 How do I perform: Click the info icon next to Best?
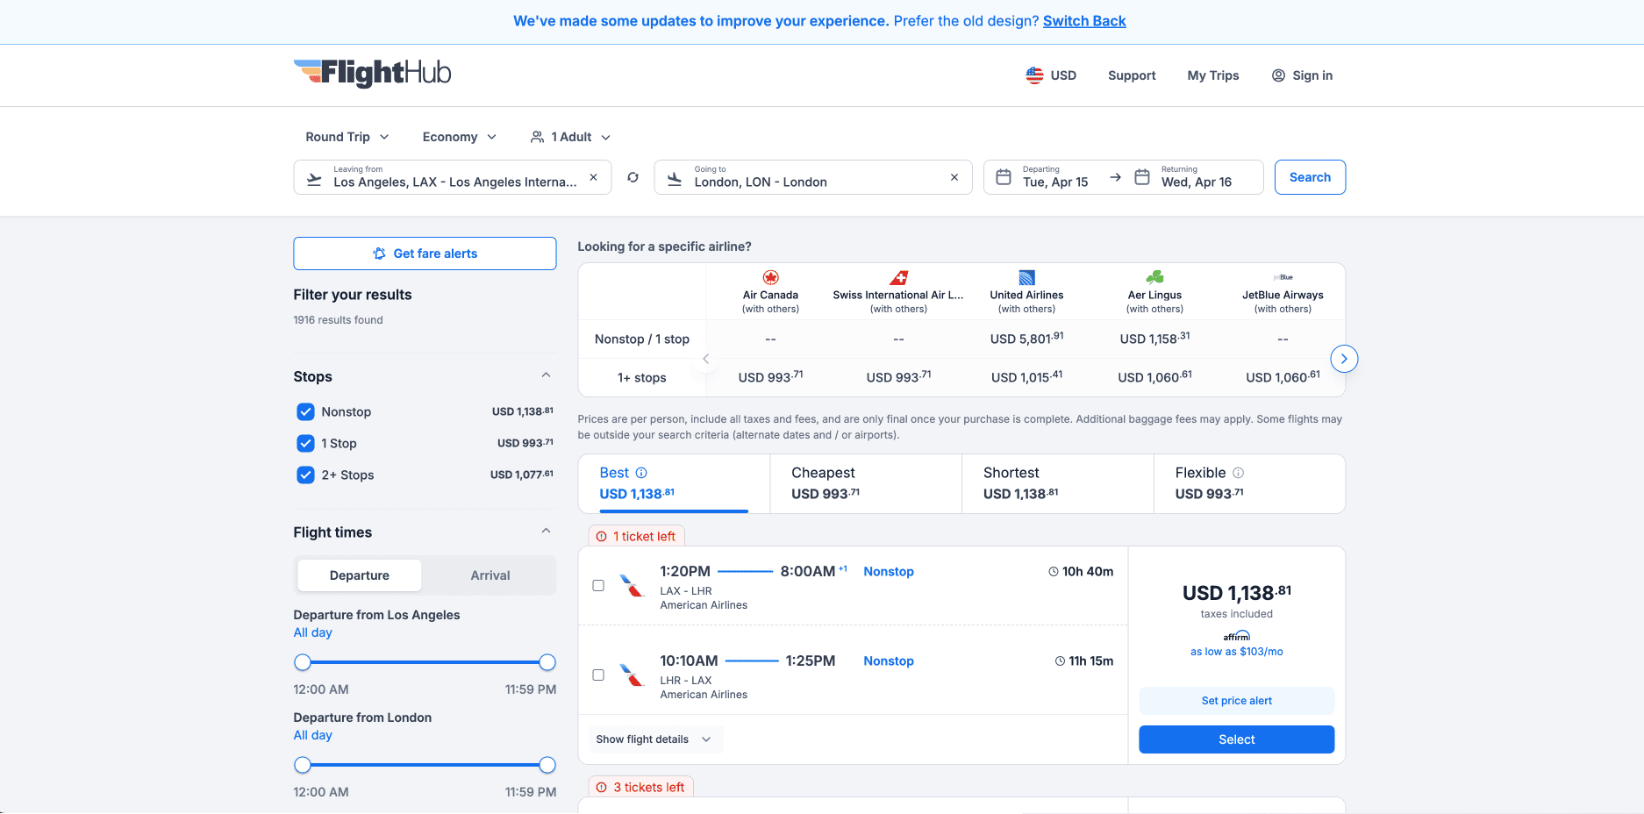click(641, 473)
